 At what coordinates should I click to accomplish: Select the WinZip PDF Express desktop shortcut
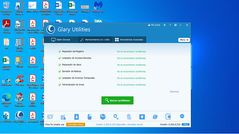[x=19, y=26]
